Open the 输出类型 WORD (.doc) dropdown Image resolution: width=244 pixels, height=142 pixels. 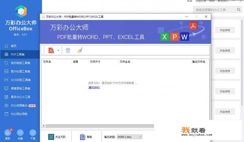coord(129,137)
